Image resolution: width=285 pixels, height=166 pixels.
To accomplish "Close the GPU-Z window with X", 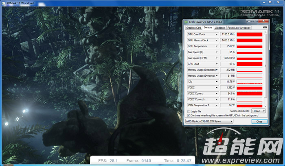I will [263, 21].
